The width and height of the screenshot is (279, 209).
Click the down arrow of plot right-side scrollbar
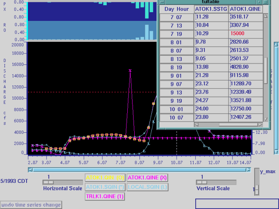276,152
